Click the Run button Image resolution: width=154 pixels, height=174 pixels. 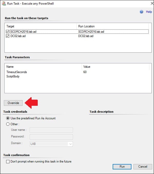point(122,167)
